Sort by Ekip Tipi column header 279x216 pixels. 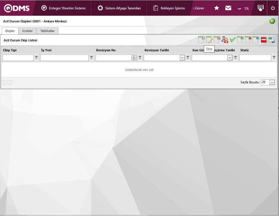coord(10,50)
